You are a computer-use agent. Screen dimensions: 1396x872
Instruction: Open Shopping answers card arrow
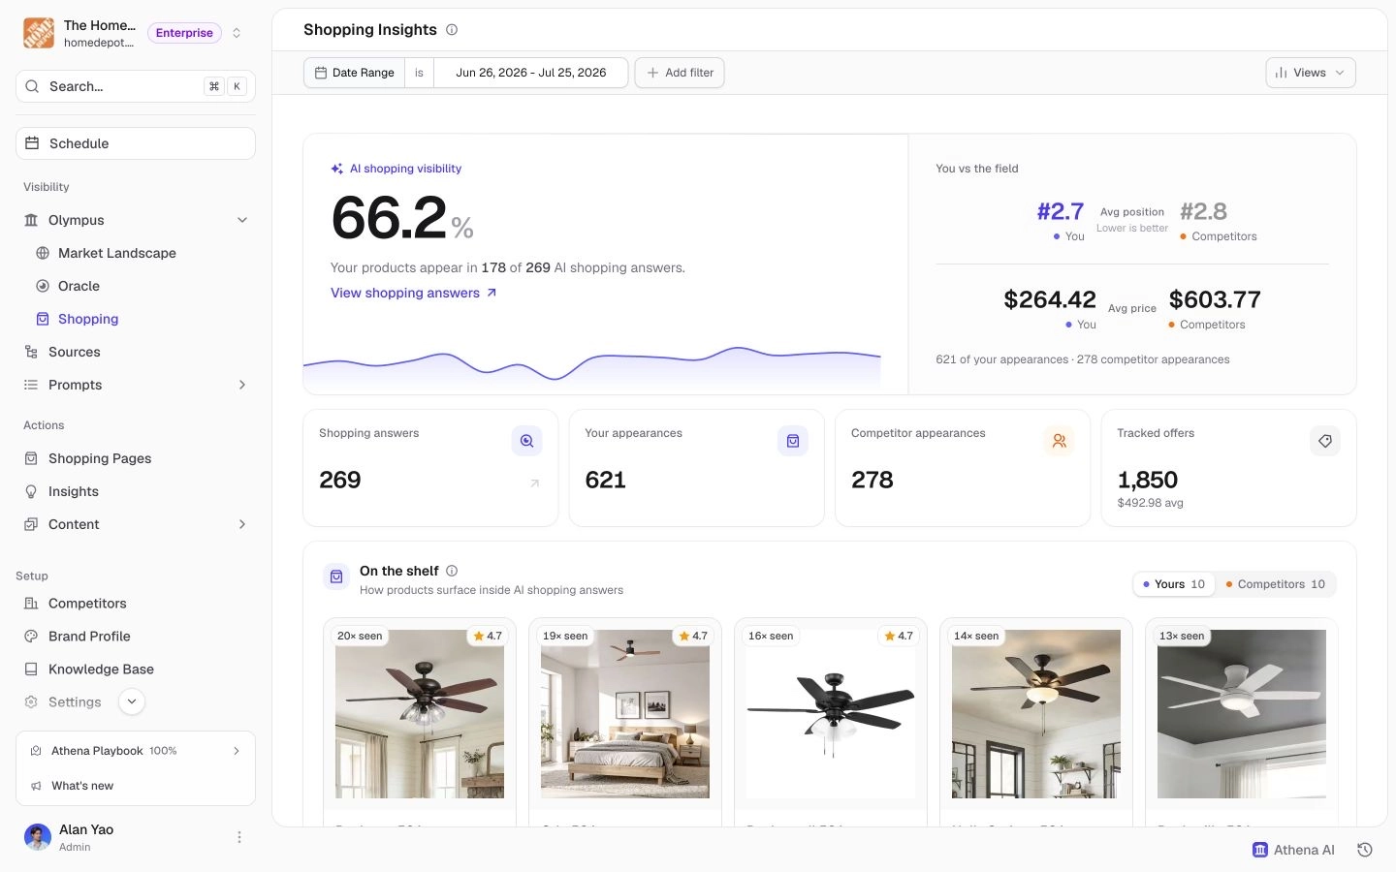[x=534, y=483]
